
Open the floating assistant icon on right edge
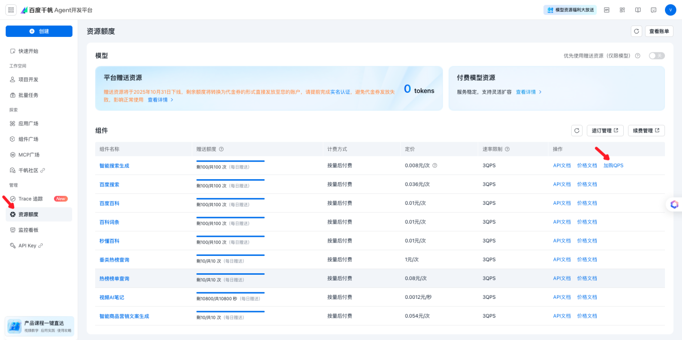coord(674,204)
